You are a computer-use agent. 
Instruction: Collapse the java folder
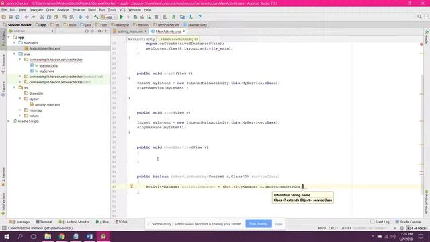[x=14, y=54]
